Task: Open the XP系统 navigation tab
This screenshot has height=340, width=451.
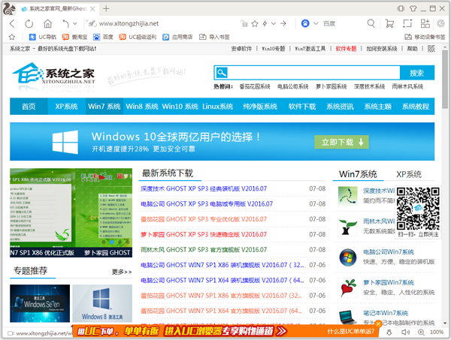Action: tap(66, 107)
